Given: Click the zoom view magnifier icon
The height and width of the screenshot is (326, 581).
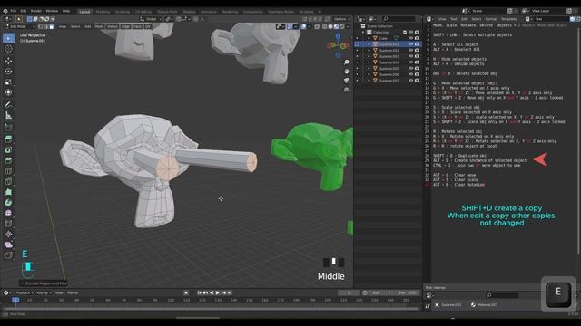Looking at the screenshot, I should [x=347, y=62].
